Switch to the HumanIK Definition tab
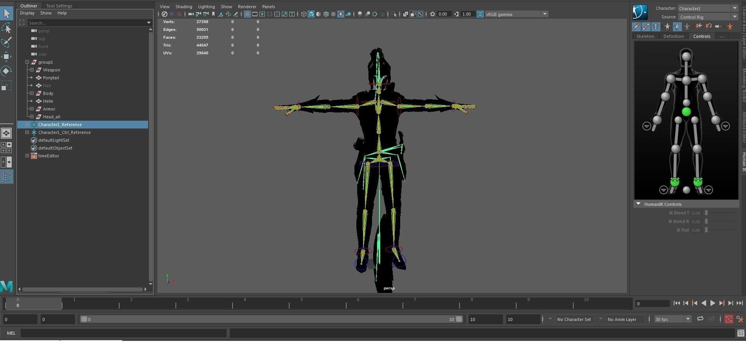 tap(674, 36)
